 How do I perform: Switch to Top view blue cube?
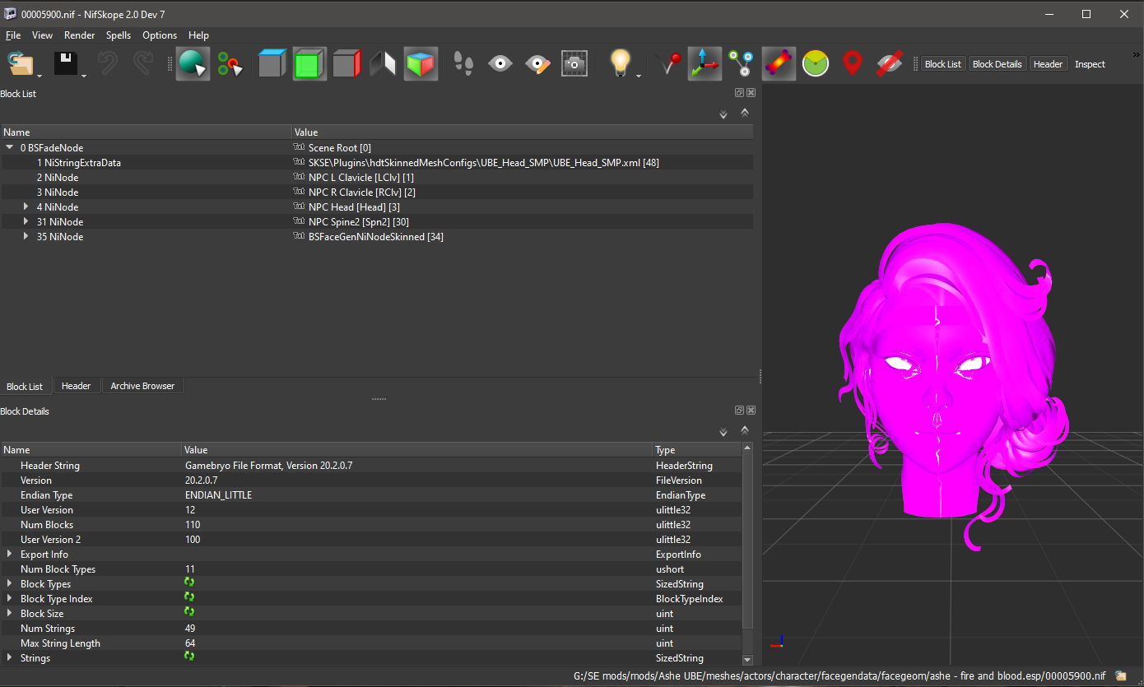coord(272,64)
